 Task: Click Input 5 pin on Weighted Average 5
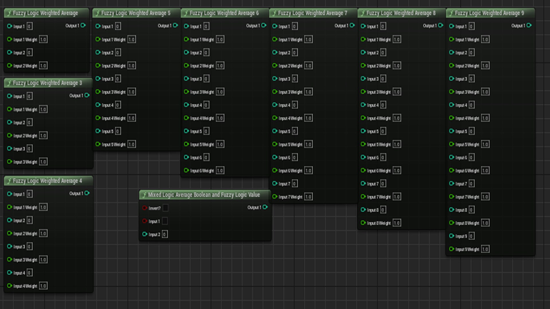click(98, 131)
